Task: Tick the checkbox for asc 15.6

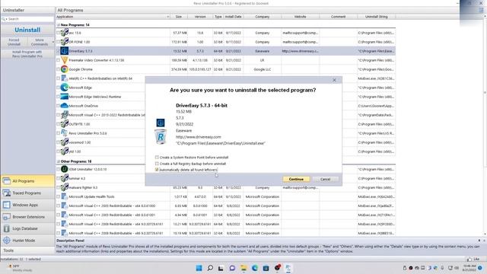Action: click(x=59, y=33)
